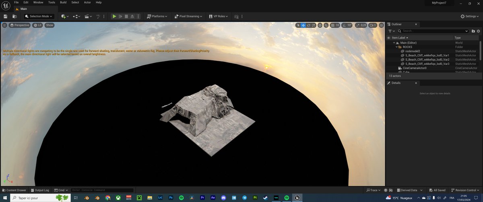Open the Build menu
The height and width of the screenshot is (202, 483).
63,2
